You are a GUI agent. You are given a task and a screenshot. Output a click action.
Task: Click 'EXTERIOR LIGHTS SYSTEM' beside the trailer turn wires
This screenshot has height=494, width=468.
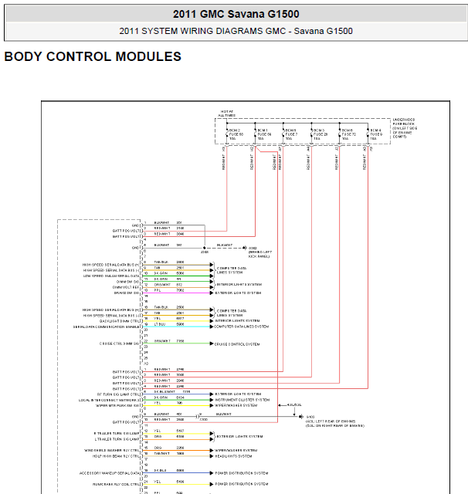[239, 436]
